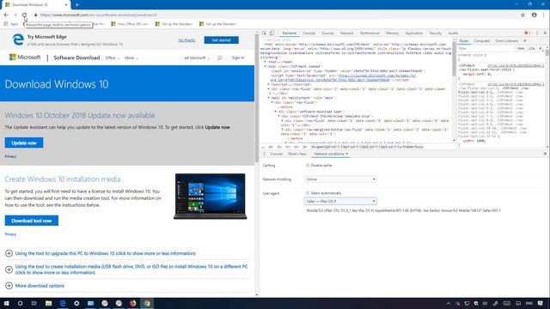
Task: Open Settings gear on taskbar
Action: point(76,303)
